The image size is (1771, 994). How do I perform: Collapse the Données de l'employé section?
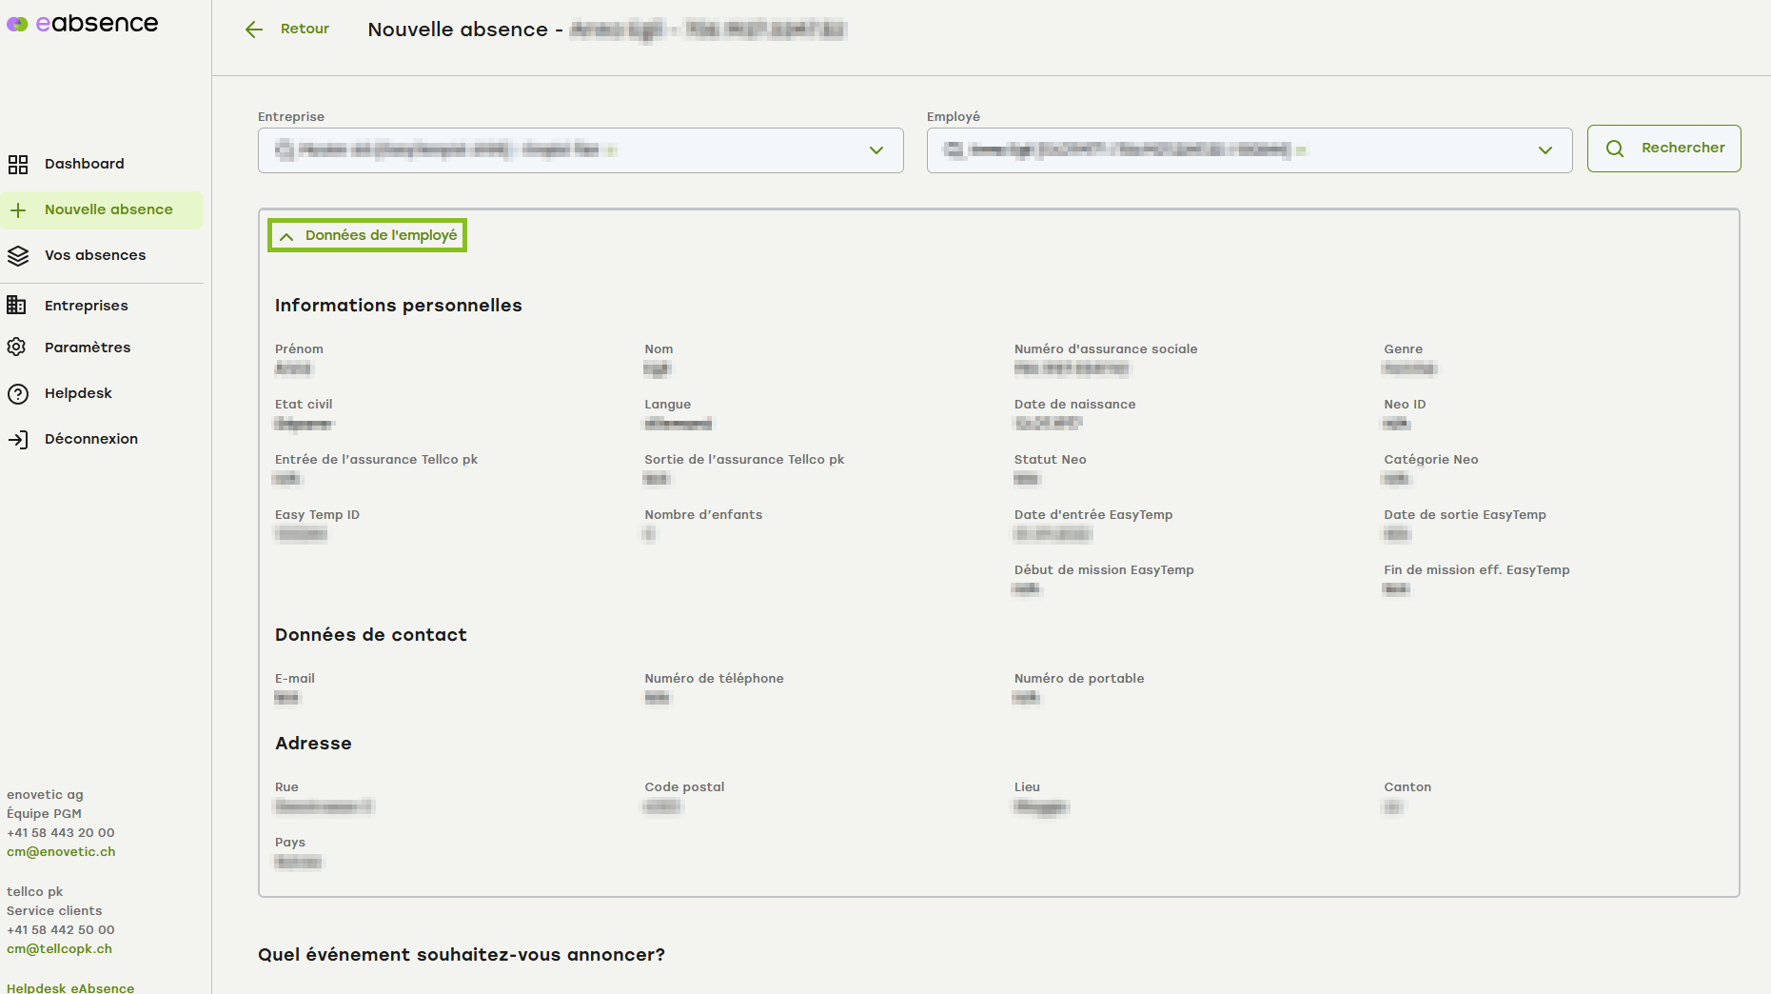tap(367, 235)
